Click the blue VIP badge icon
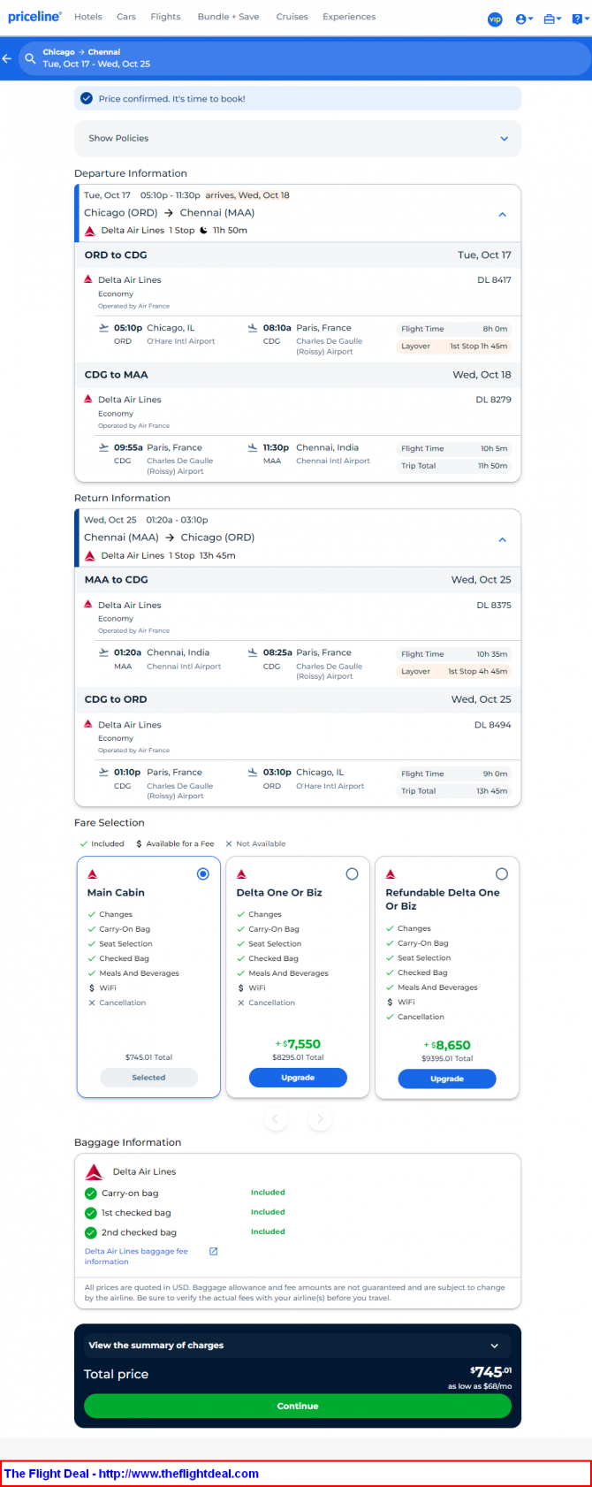The width and height of the screenshot is (592, 1487). pyautogui.click(x=495, y=19)
